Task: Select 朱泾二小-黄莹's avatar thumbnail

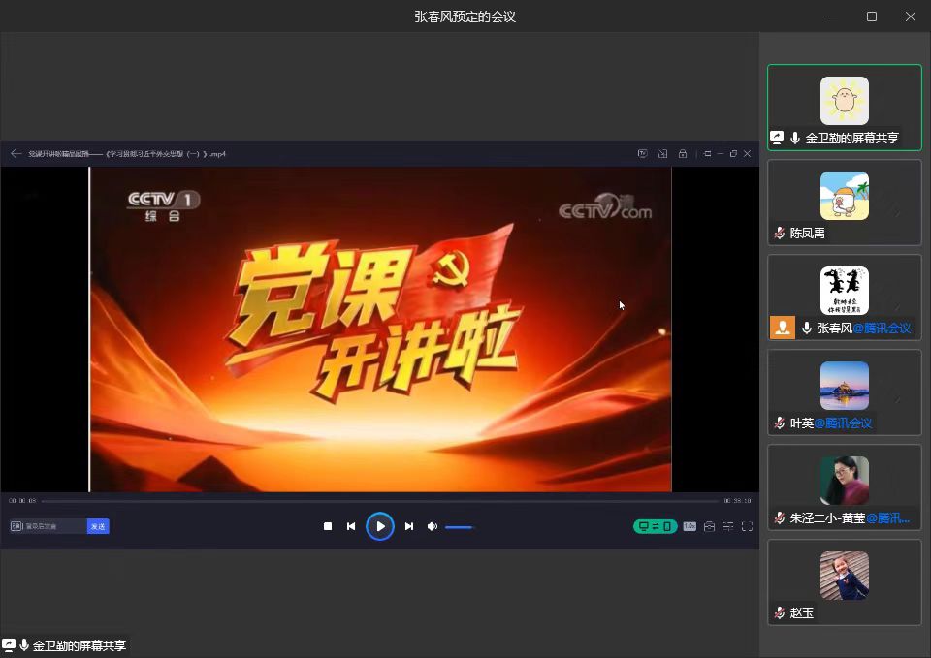Action: (x=845, y=481)
